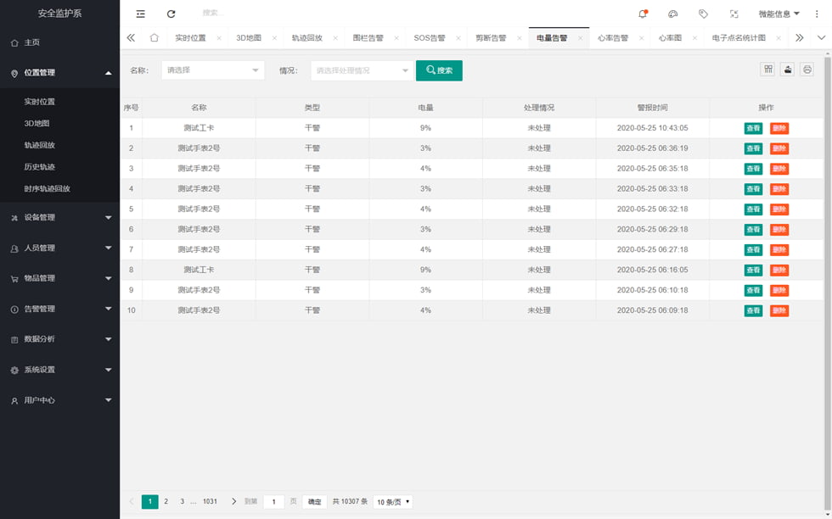The image size is (832, 519).
Task: Click the page jump input beside 到第
Action: pyautogui.click(x=273, y=501)
